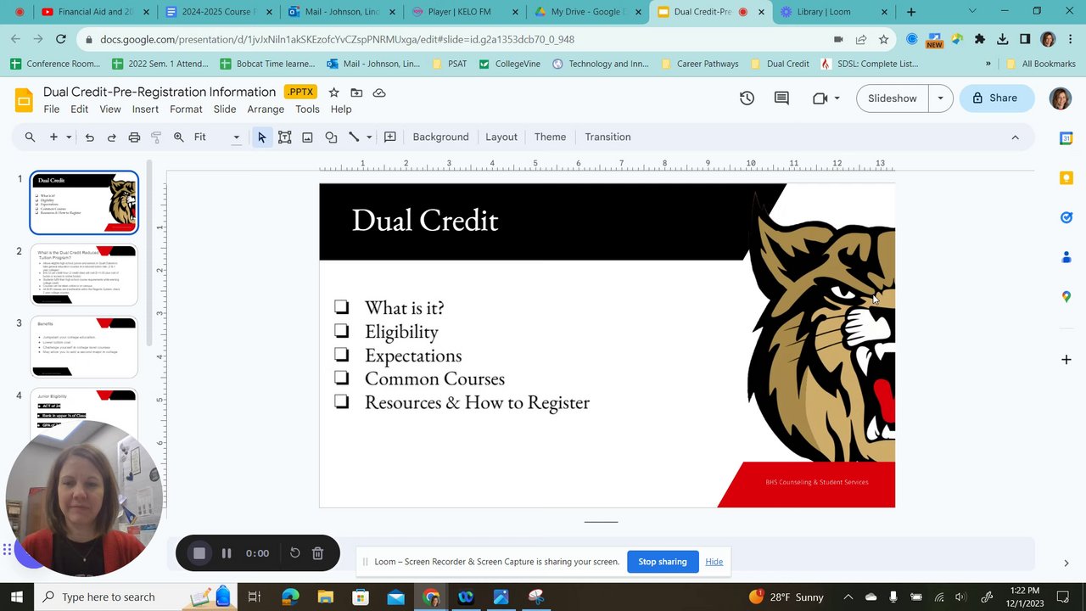Viewport: 1086px width, 611px height.
Task: Select slide 2 thumbnail in filmstrip
Action: pos(84,274)
